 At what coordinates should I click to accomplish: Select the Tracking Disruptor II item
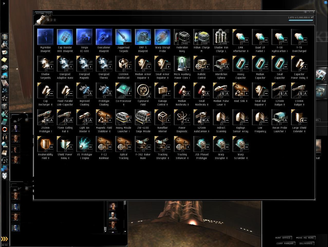tap(163, 147)
